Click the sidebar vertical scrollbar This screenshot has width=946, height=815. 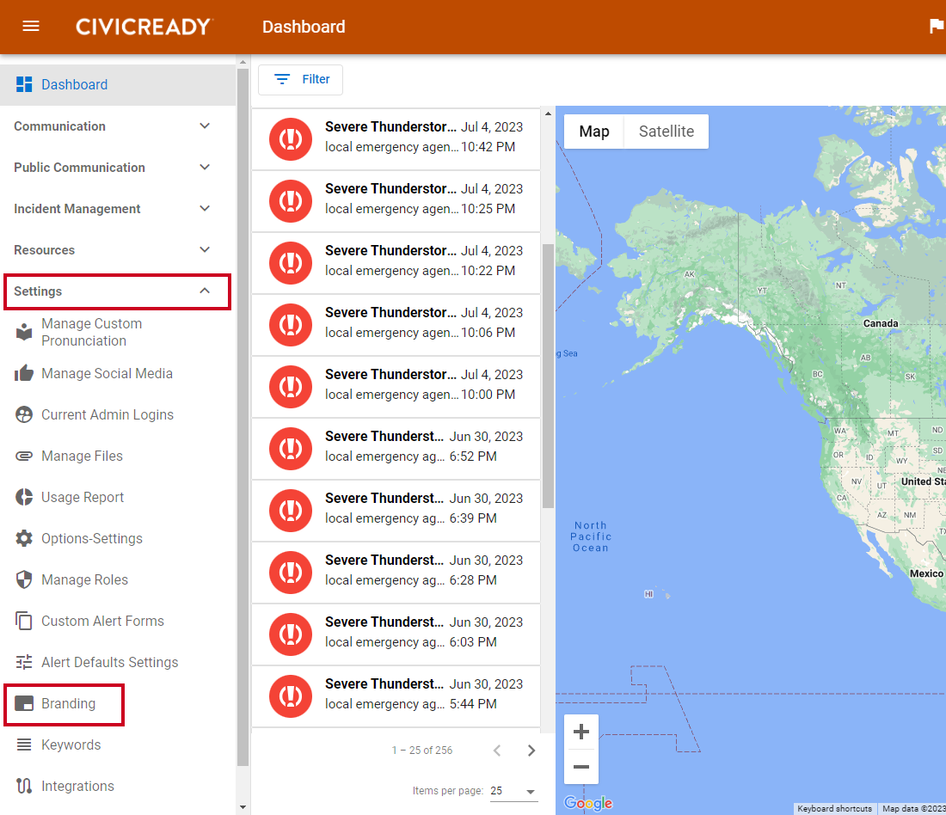coord(243,416)
